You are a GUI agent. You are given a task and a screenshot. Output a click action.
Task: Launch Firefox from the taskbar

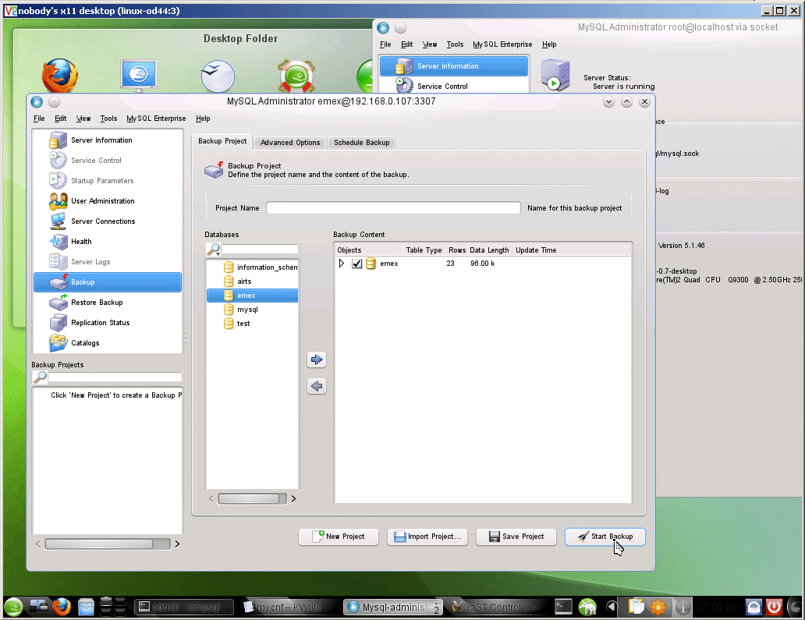(x=61, y=607)
